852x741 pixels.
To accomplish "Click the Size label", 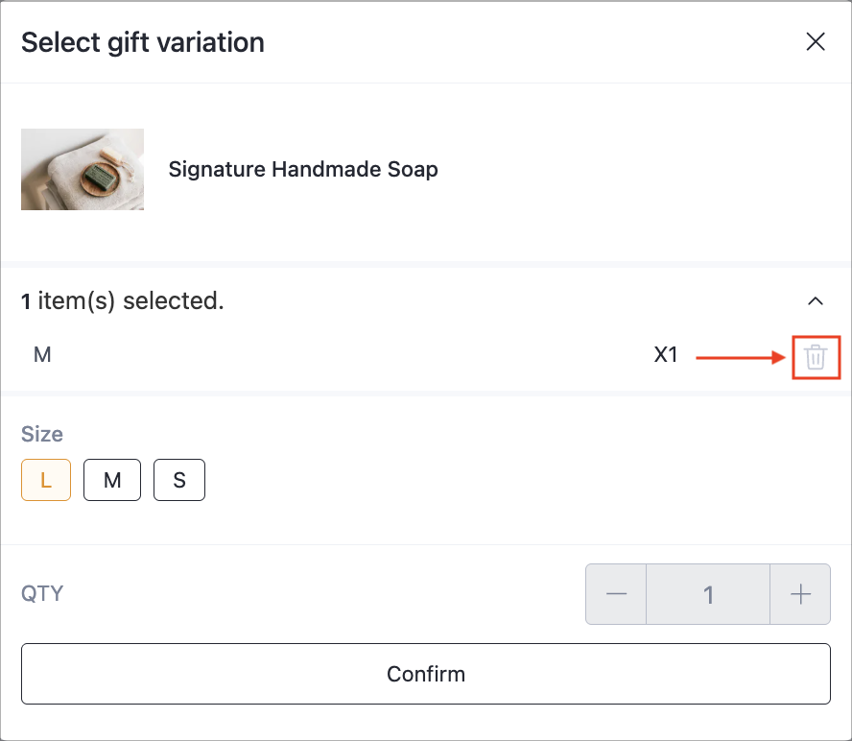I will click(42, 435).
